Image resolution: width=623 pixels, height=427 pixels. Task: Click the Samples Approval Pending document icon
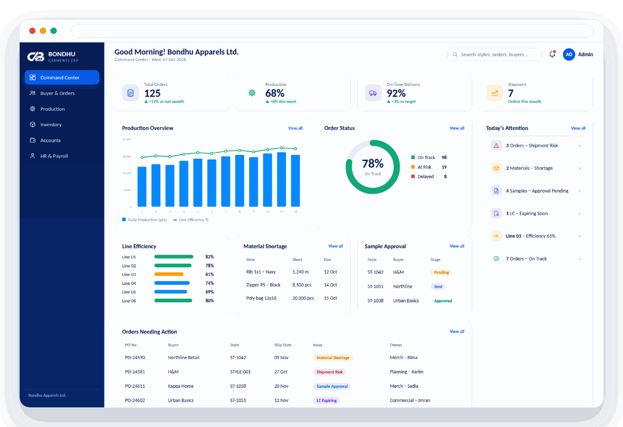496,190
